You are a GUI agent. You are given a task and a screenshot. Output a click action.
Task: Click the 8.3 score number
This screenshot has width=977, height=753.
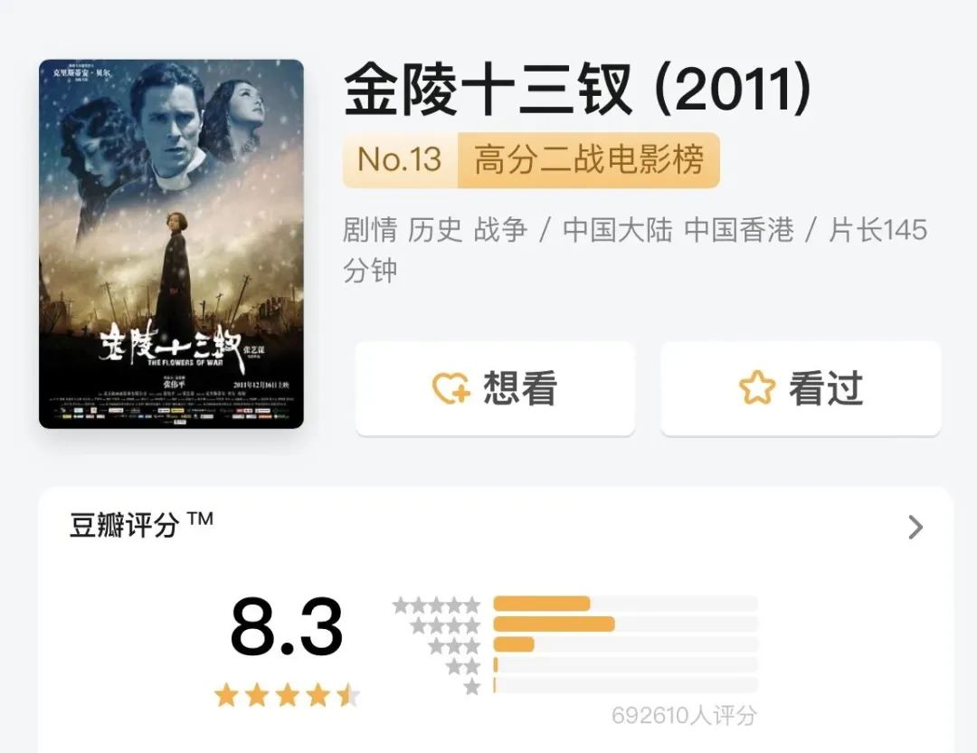[x=287, y=626]
